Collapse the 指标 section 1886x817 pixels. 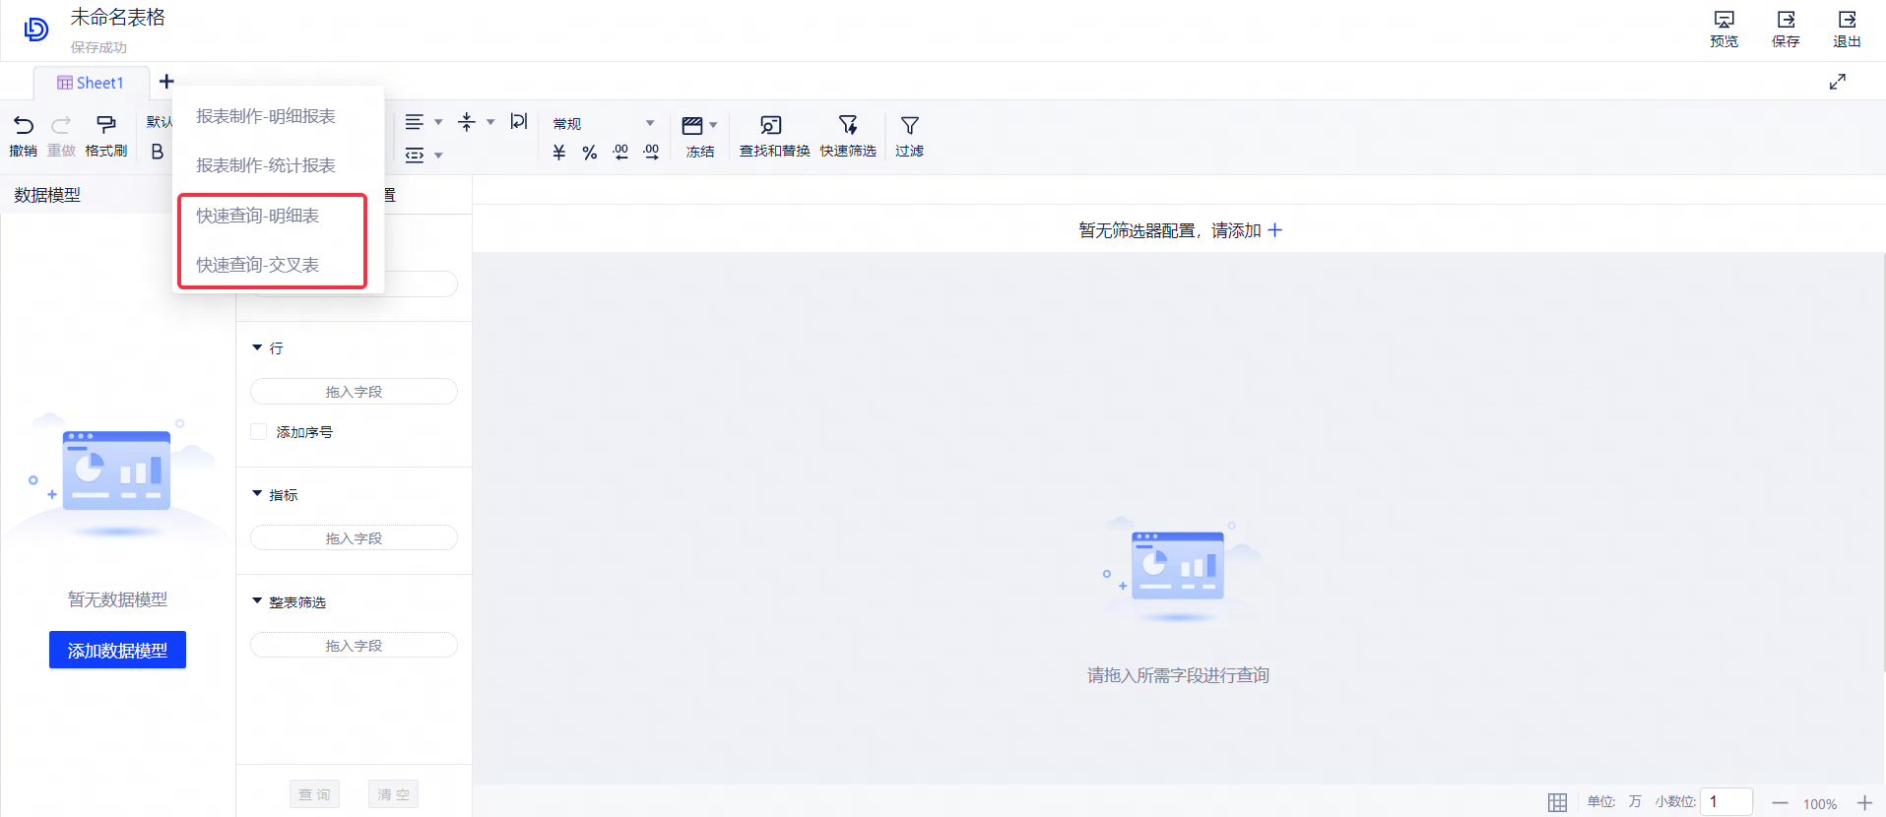257,494
